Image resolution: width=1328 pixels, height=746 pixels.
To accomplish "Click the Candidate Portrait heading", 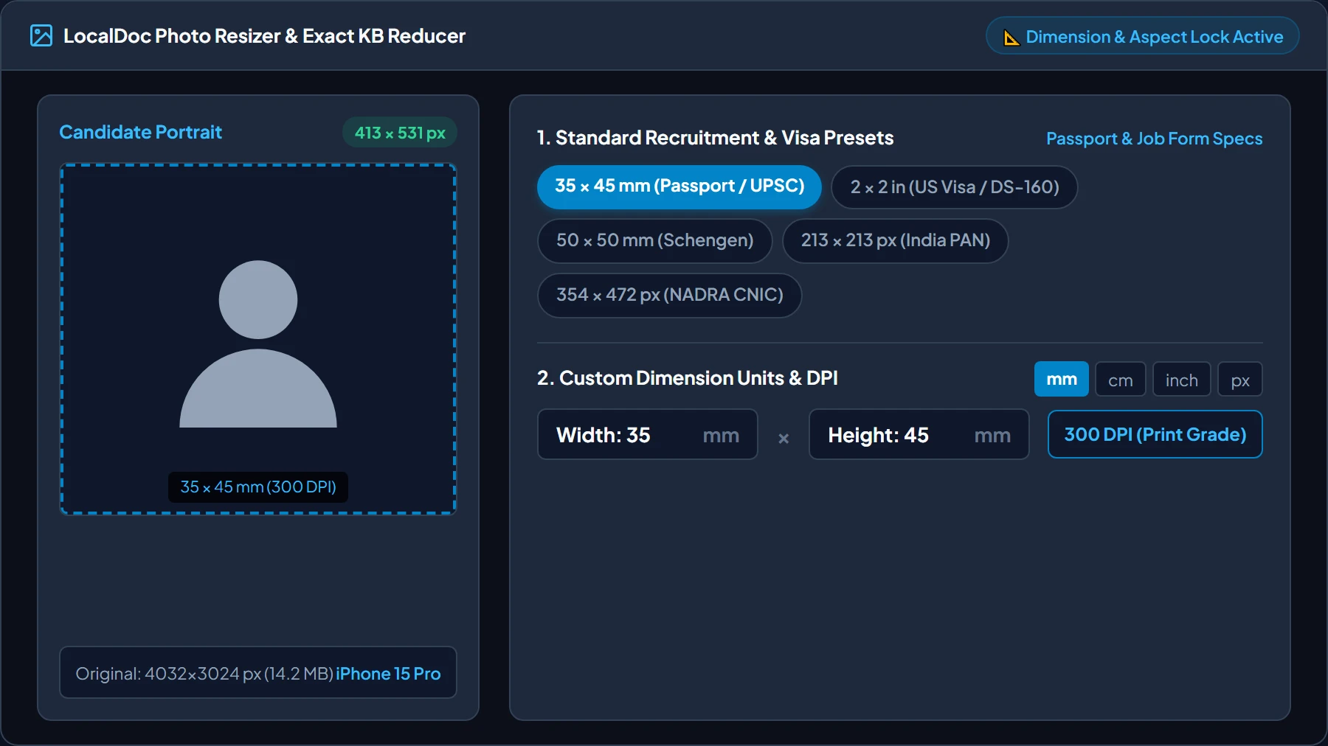I will [141, 132].
